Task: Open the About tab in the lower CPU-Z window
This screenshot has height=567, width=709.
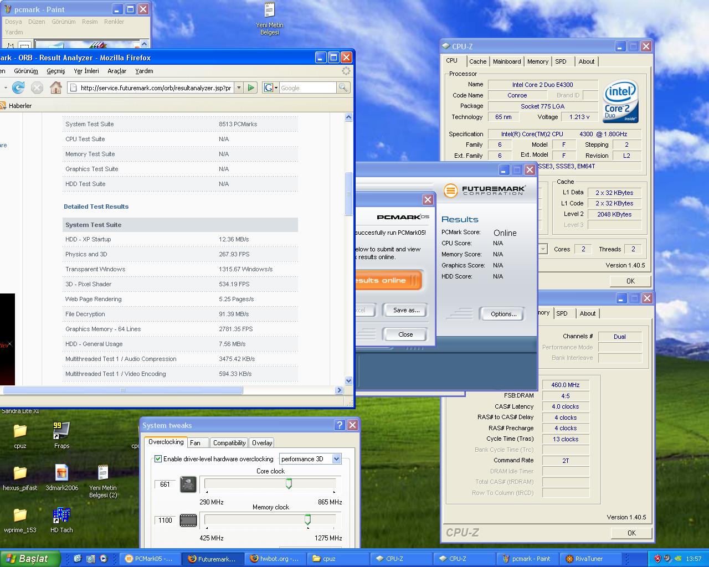Action: [x=588, y=313]
